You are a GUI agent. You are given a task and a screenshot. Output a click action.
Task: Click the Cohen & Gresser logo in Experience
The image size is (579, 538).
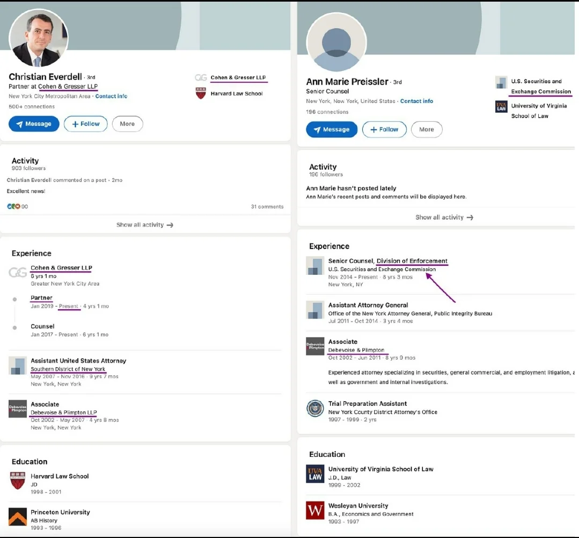18,273
